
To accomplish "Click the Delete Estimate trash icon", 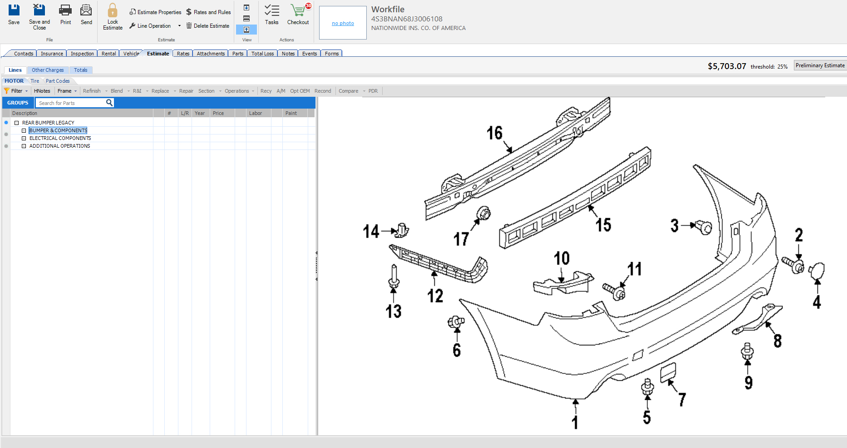I will [189, 26].
